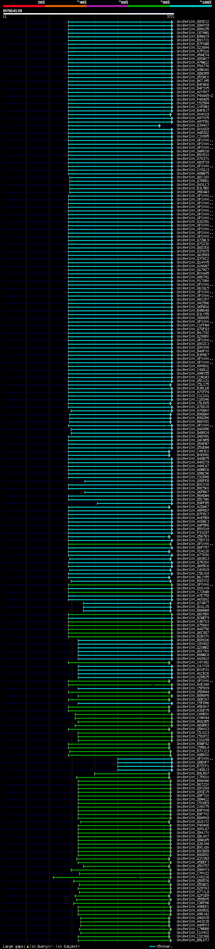Click the 372 end position label

(170, 16)
